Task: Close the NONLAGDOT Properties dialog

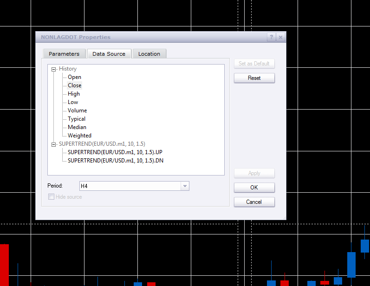Action: (280, 37)
